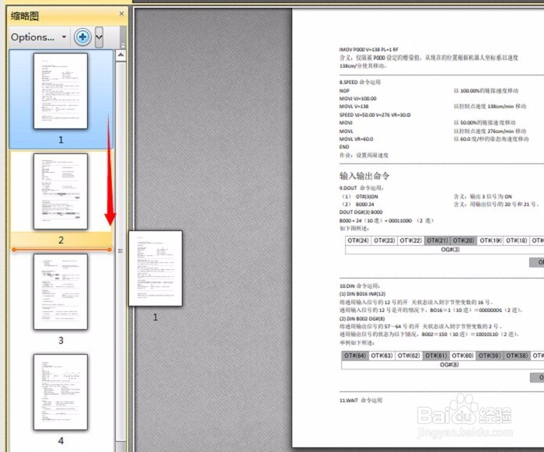Click the 'OT#(24)' table cell
Screen dimensions: 544x452
point(358,240)
